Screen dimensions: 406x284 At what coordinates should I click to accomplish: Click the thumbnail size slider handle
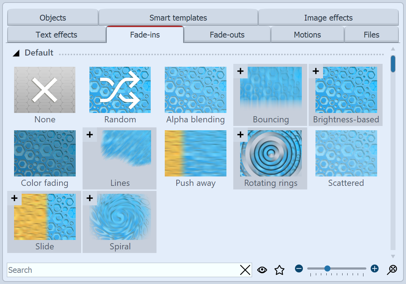pyautogui.click(x=327, y=268)
